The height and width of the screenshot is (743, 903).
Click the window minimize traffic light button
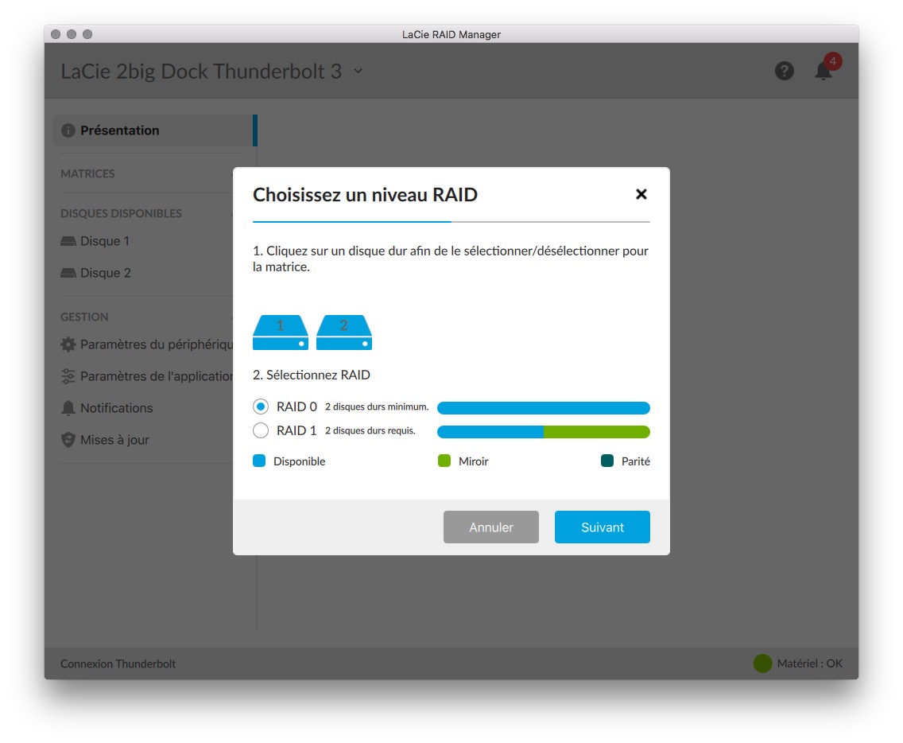(x=72, y=34)
